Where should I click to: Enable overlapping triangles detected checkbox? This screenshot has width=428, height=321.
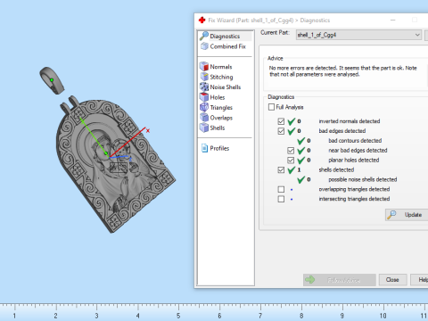pos(281,189)
